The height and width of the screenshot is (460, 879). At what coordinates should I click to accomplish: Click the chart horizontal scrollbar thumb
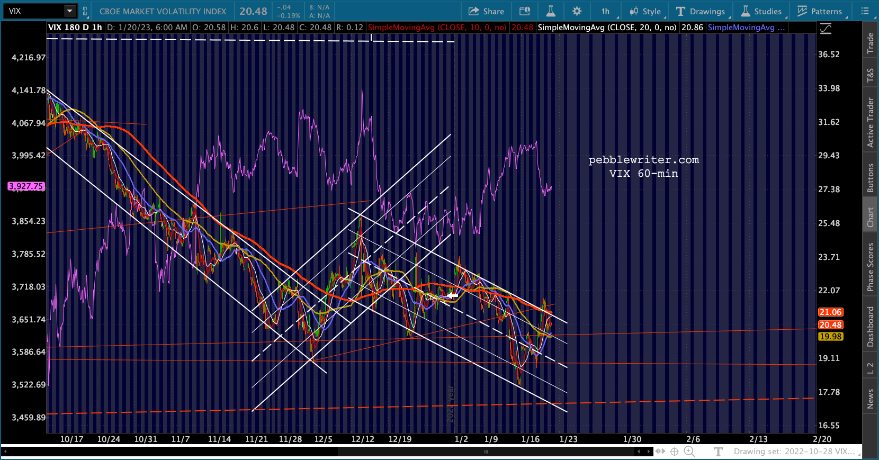pyautogui.click(x=486, y=452)
